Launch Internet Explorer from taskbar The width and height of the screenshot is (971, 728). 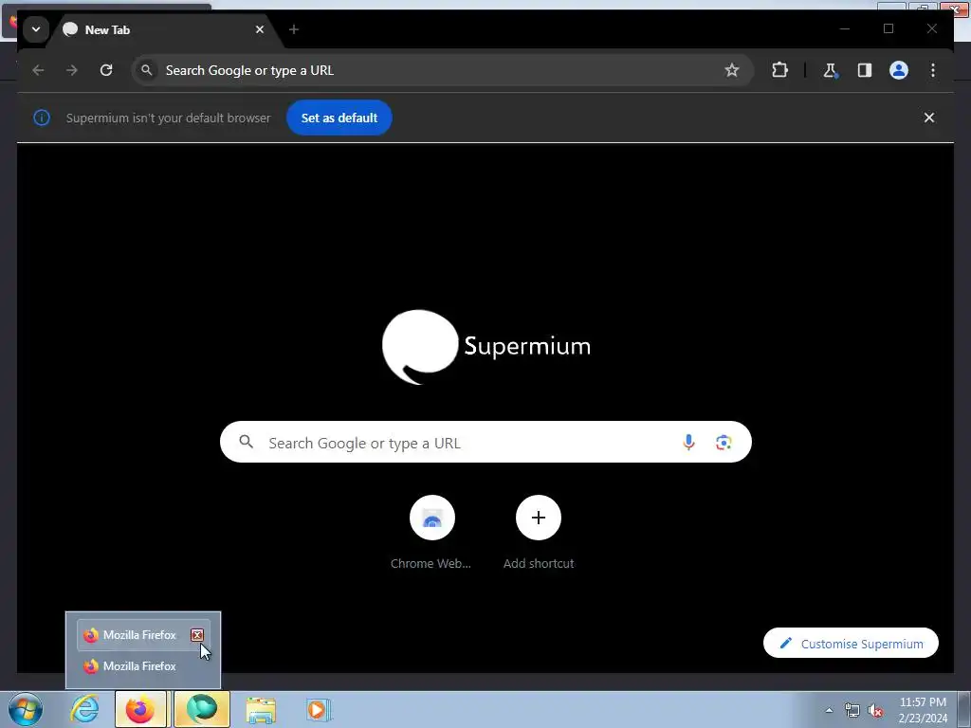click(84, 709)
